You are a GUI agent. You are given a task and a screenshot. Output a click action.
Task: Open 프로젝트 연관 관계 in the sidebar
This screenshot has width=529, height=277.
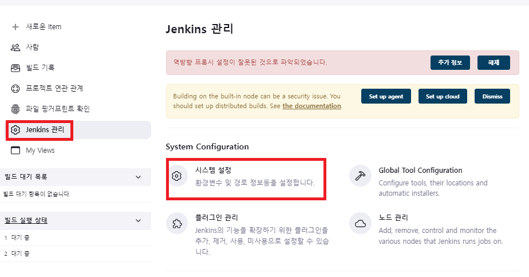click(54, 88)
